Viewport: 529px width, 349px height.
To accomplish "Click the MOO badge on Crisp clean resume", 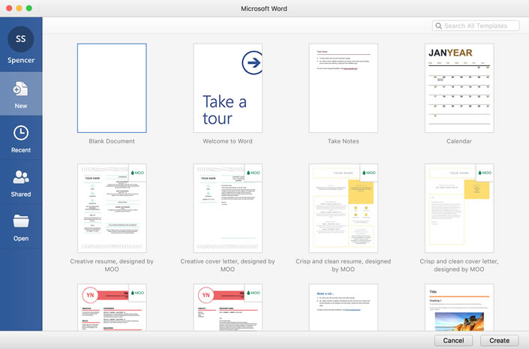I will 368,173.
